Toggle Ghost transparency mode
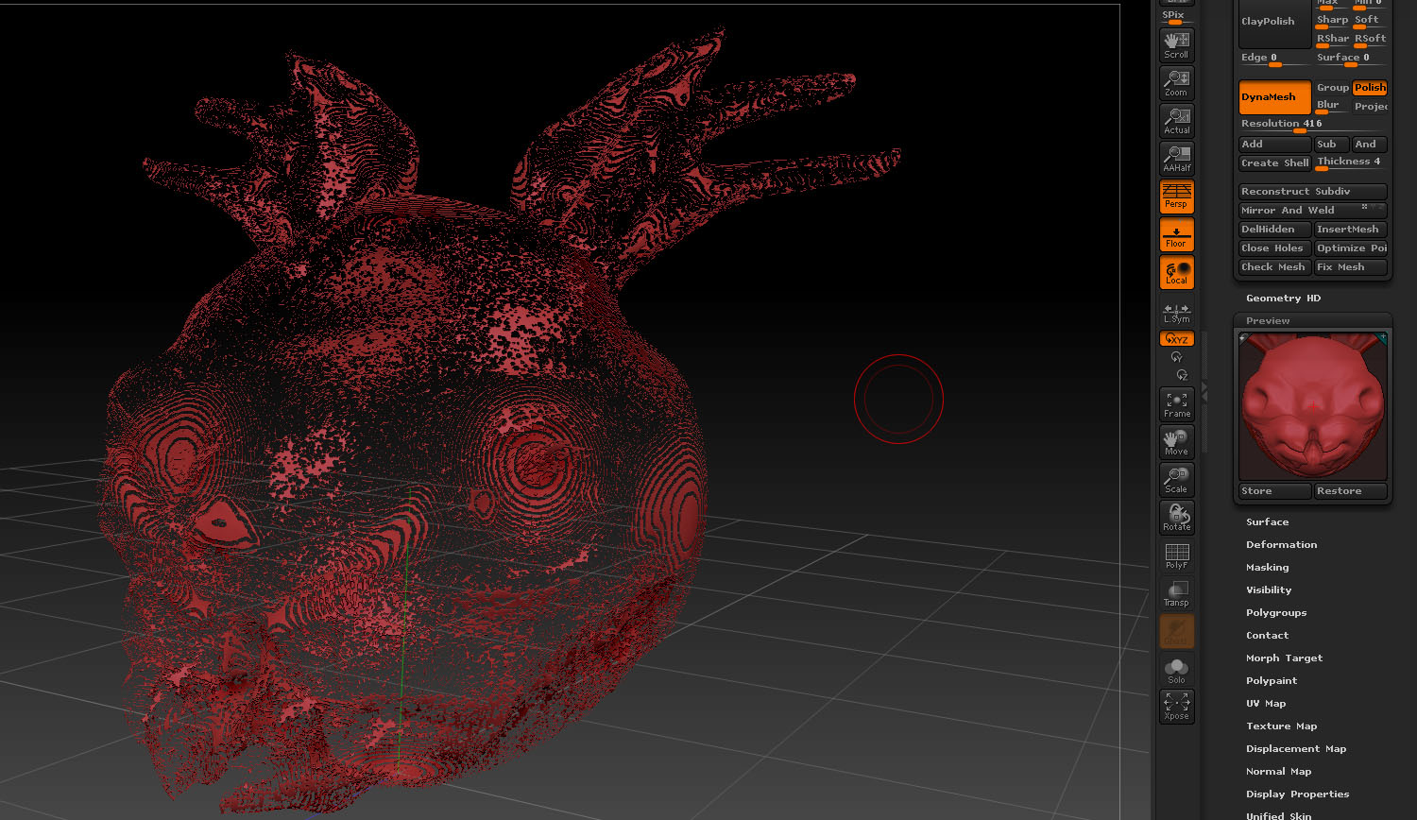1417x820 pixels. coord(1177,631)
